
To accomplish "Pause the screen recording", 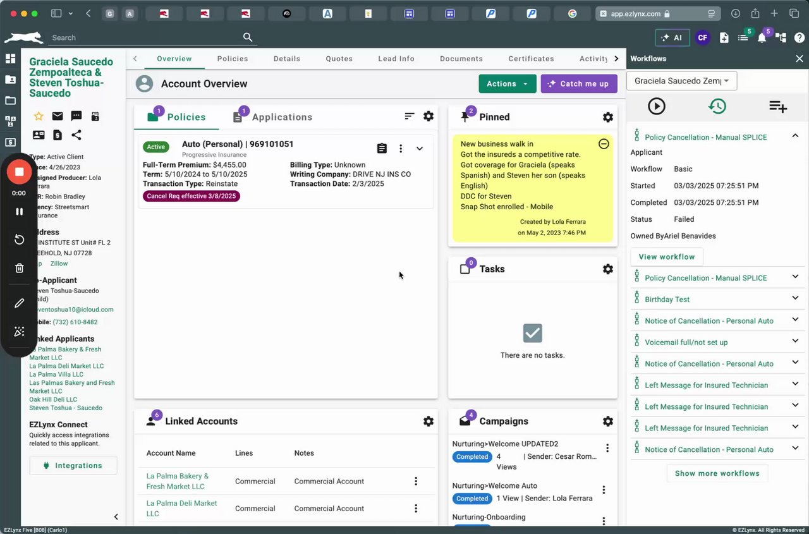I will [x=19, y=212].
